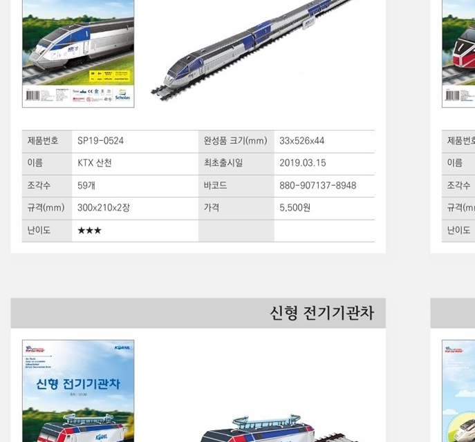
Task: Click the red train box cover at right
Action: (458, 54)
